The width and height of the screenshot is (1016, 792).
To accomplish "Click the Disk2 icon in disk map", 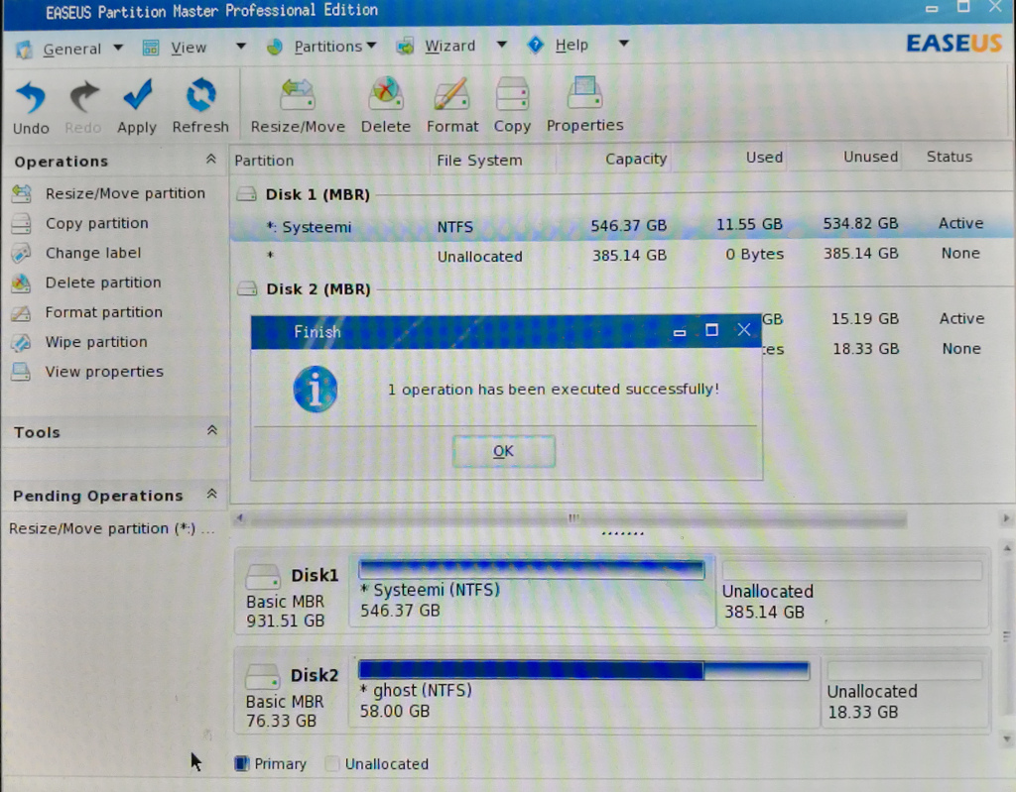I will (x=262, y=677).
